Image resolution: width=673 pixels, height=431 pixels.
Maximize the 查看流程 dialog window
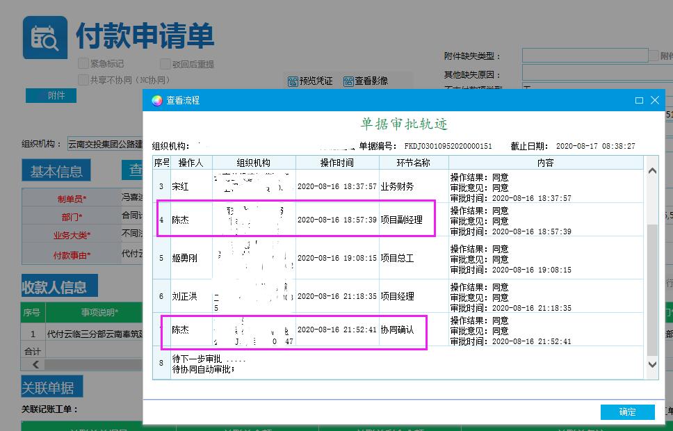[x=639, y=100]
